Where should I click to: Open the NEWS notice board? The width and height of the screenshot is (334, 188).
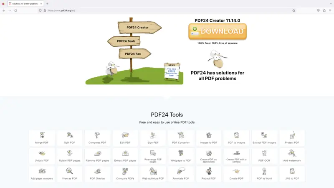coord(172,71)
